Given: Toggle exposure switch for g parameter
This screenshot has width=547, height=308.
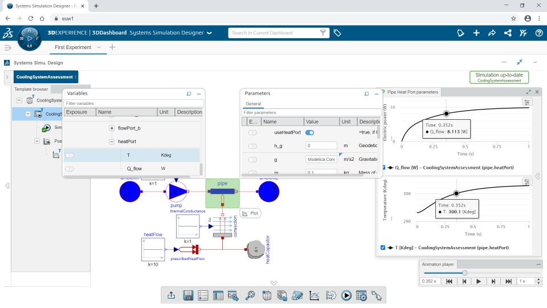Looking at the screenshot, I should (x=252, y=160).
